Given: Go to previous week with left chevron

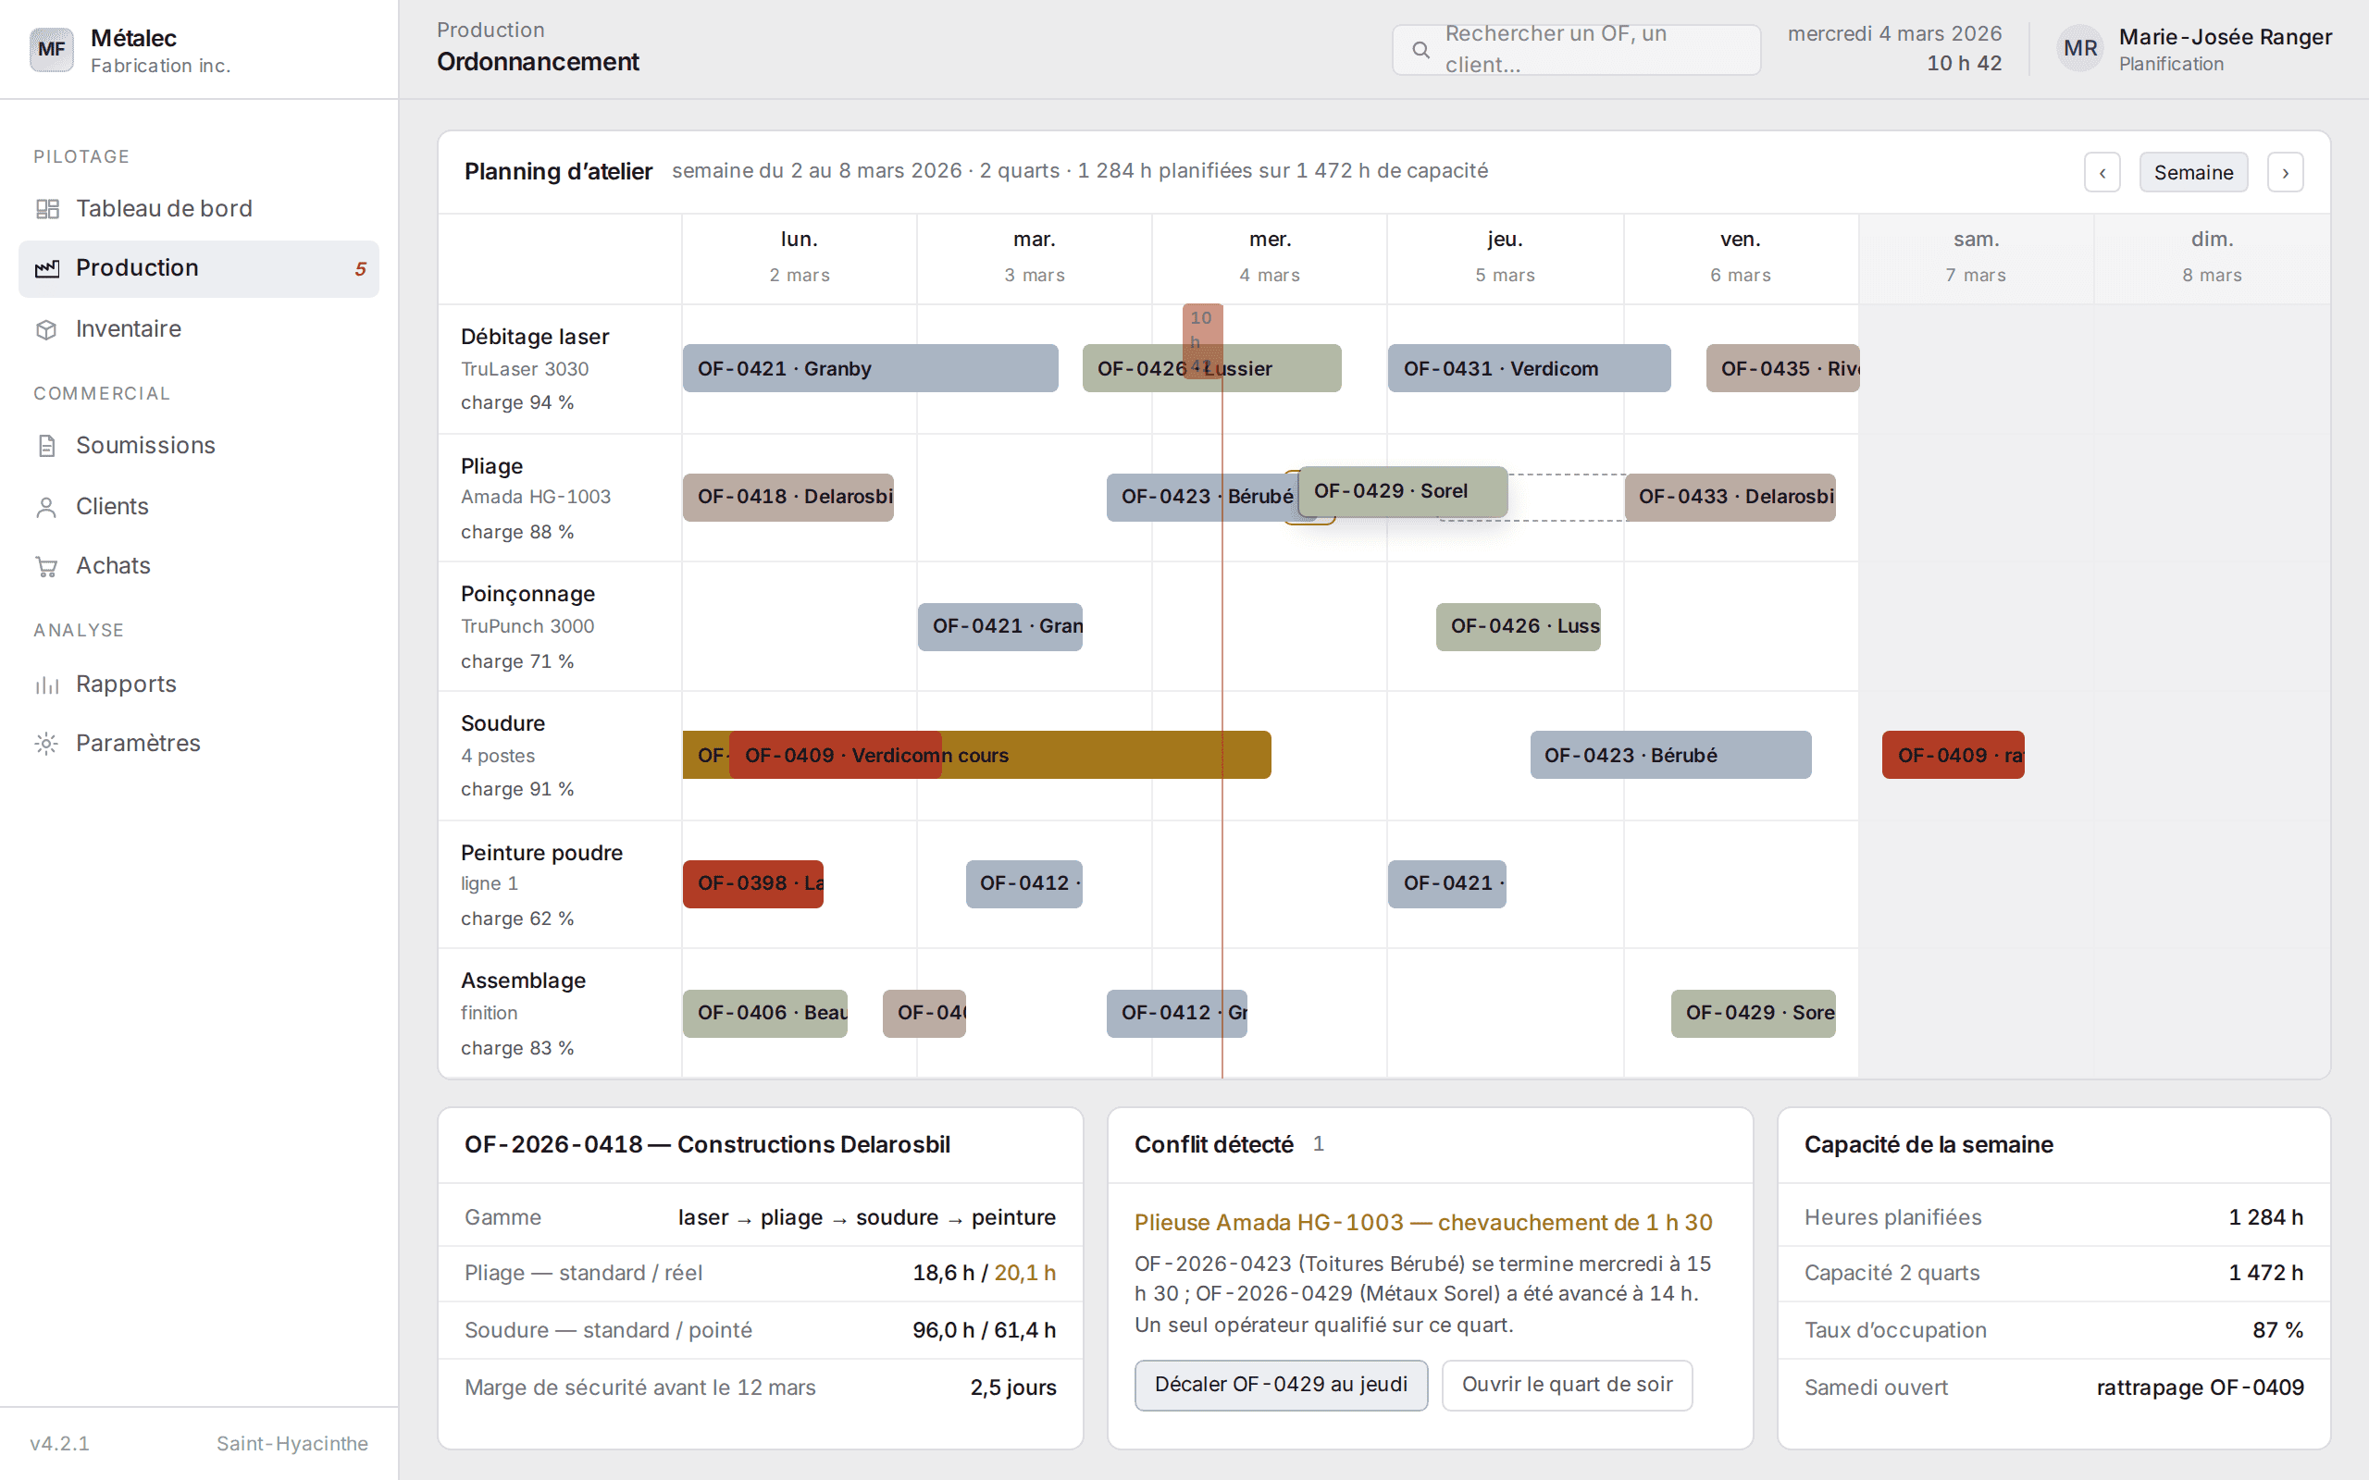Looking at the screenshot, I should (x=2102, y=172).
